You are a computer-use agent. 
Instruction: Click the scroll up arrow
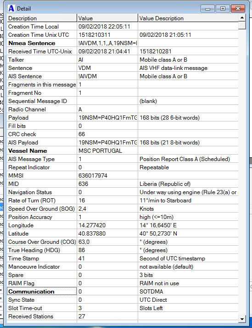(x=242, y=18)
